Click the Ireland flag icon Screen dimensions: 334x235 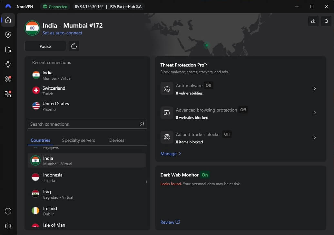click(35, 211)
